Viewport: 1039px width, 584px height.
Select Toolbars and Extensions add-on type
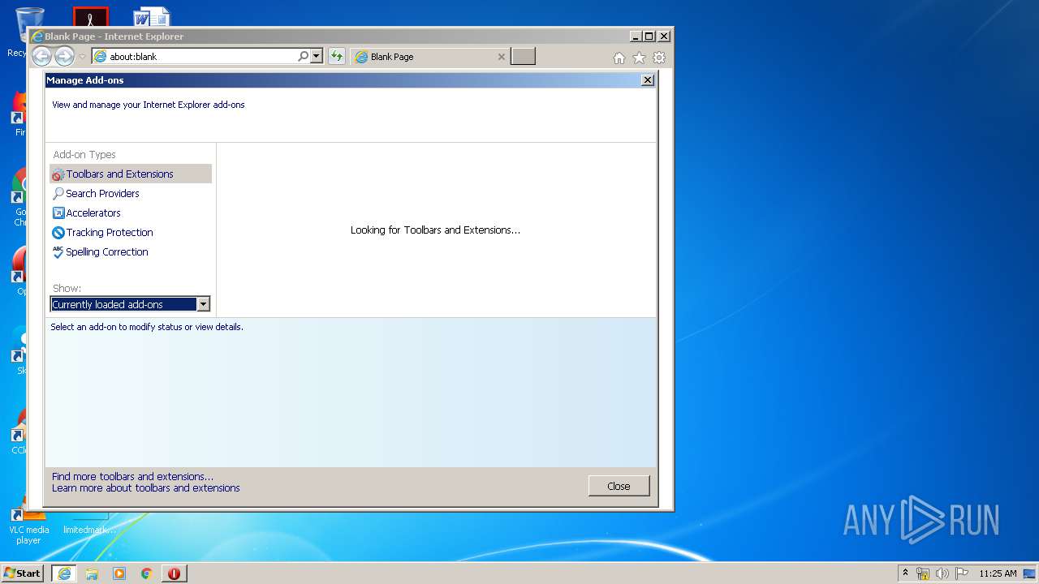click(131, 174)
